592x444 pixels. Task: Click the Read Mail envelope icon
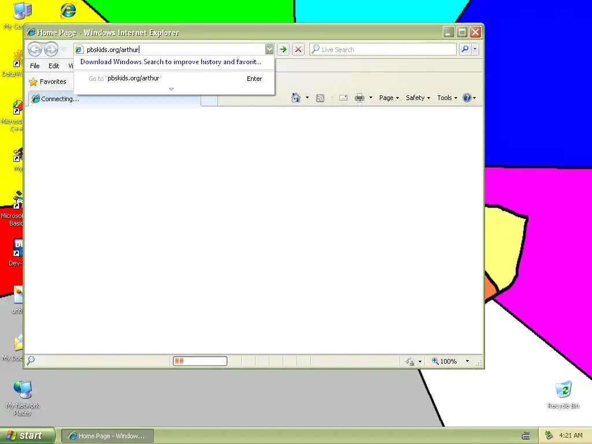pyautogui.click(x=343, y=98)
